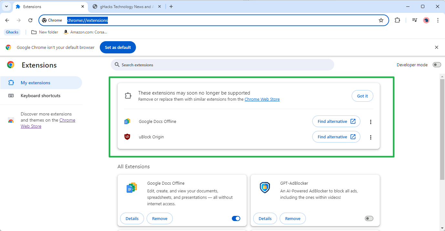This screenshot has height=231, width=445.
Task: Click Set as default browser button
Action: pyautogui.click(x=118, y=47)
